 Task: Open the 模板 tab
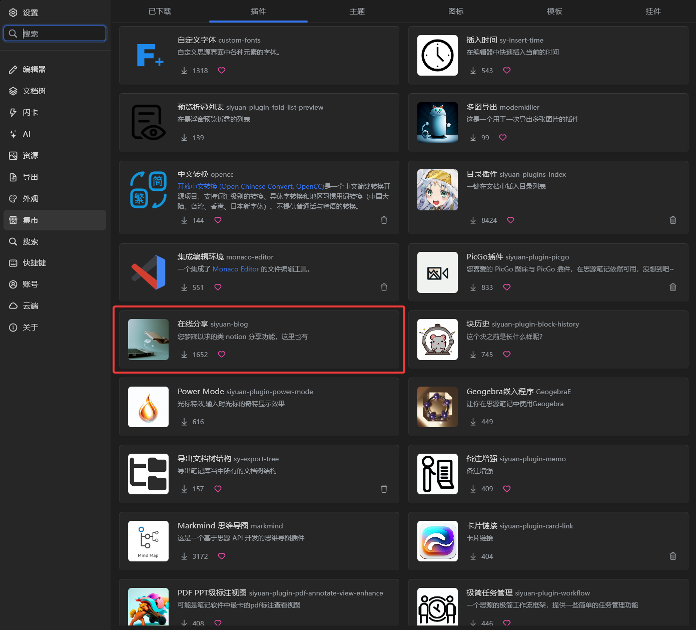point(554,12)
